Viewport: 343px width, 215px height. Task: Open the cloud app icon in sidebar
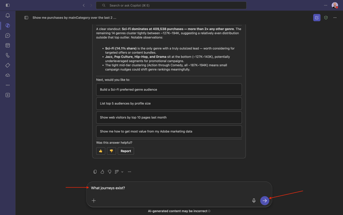pos(8,75)
